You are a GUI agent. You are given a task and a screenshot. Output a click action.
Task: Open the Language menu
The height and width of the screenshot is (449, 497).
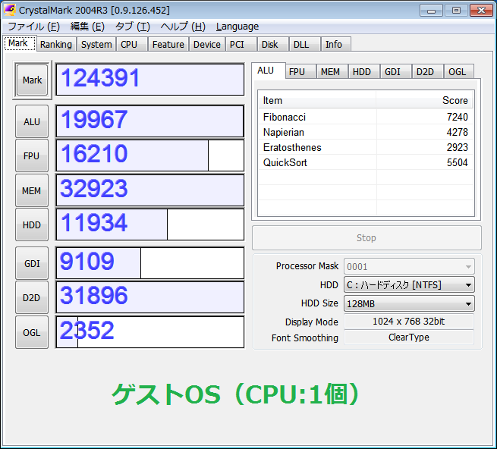click(x=237, y=27)
